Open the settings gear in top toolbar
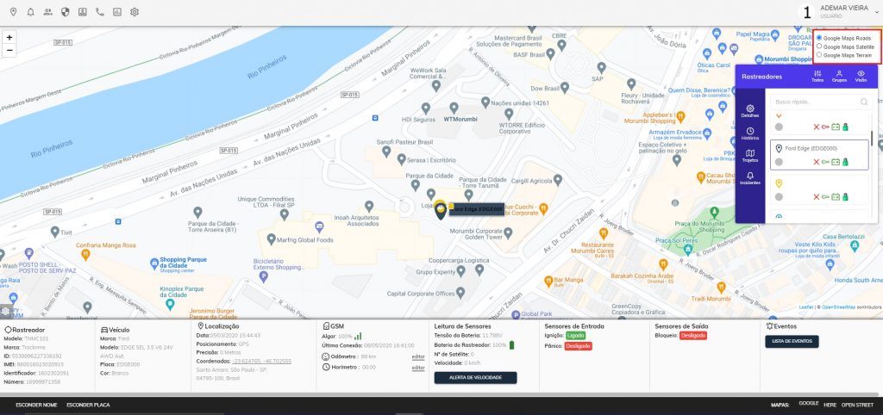Screen dimensions: 883x415 click(135, 12)
